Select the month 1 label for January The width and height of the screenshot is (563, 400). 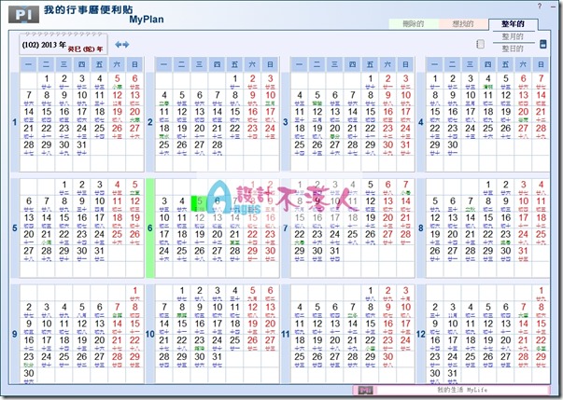(x=13, y=121)
